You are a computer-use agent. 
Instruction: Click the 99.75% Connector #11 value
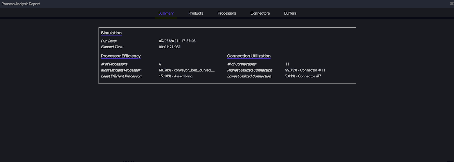point(305,70)
